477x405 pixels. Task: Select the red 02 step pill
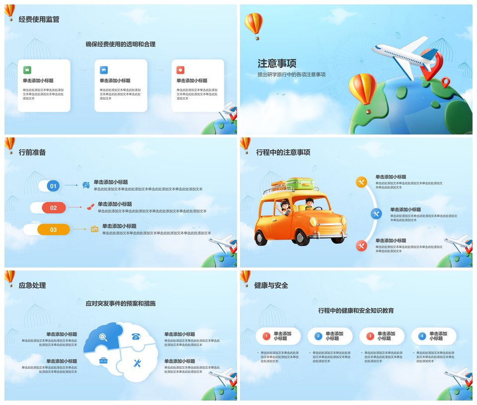pyautogui.click(x=53, y=208)
